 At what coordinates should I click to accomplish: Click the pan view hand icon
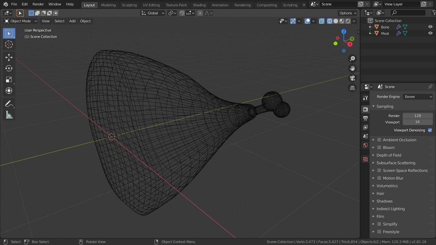tap(352, 68)
